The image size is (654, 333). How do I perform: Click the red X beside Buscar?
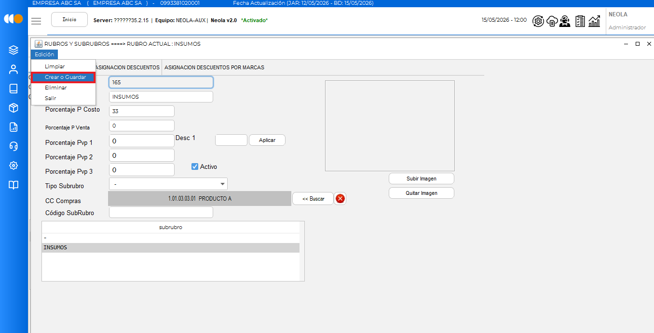point(340,198)
